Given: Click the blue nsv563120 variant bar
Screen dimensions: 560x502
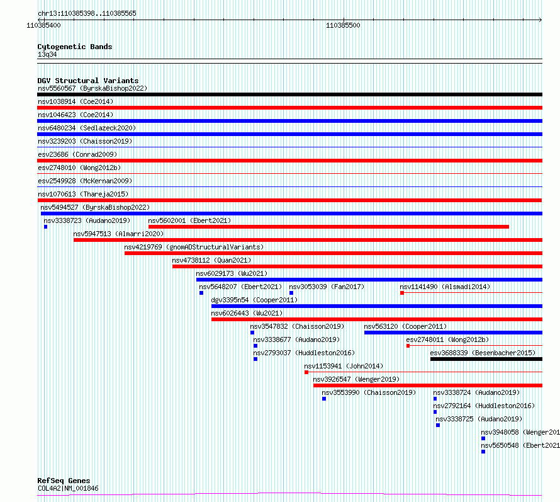Looking at the screenshot, I should (453, 333).
